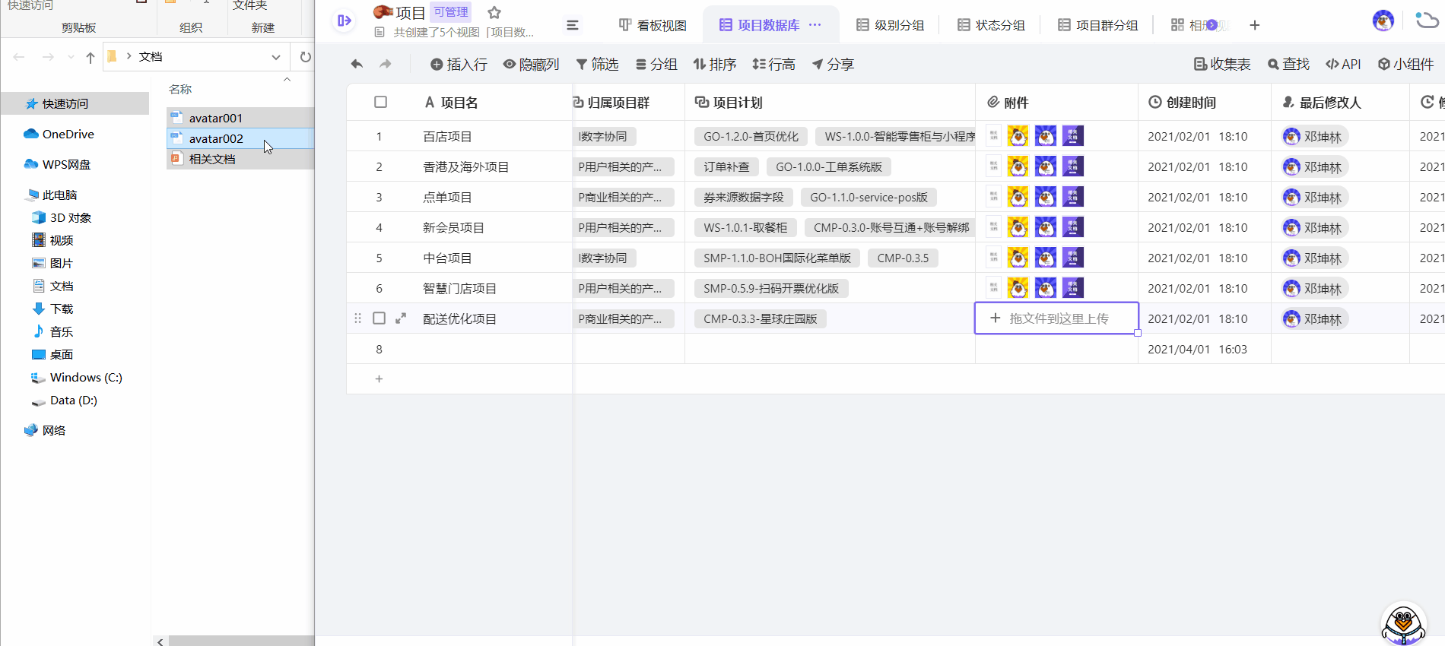Click the undo arrow icon
This screenshot has width=1445, height=646.
pos(357,65)
